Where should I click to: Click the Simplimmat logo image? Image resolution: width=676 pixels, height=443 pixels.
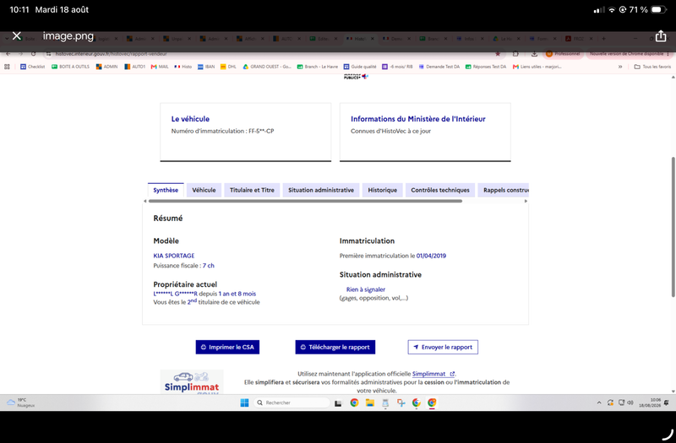coord(192,382)
